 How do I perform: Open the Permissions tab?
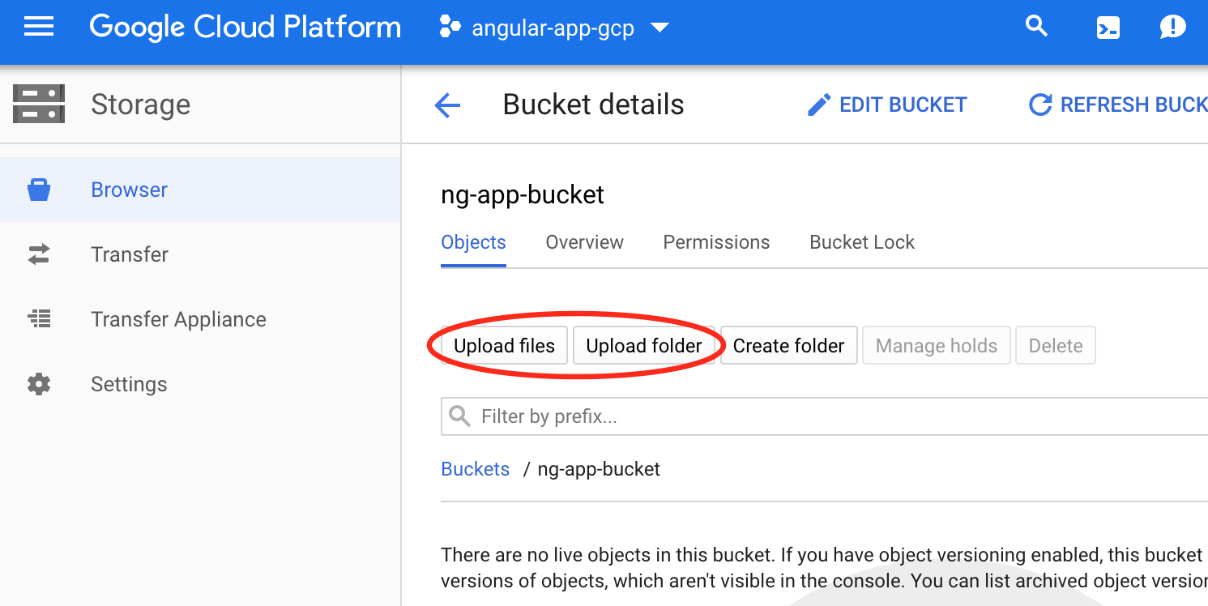click(716, 242)
